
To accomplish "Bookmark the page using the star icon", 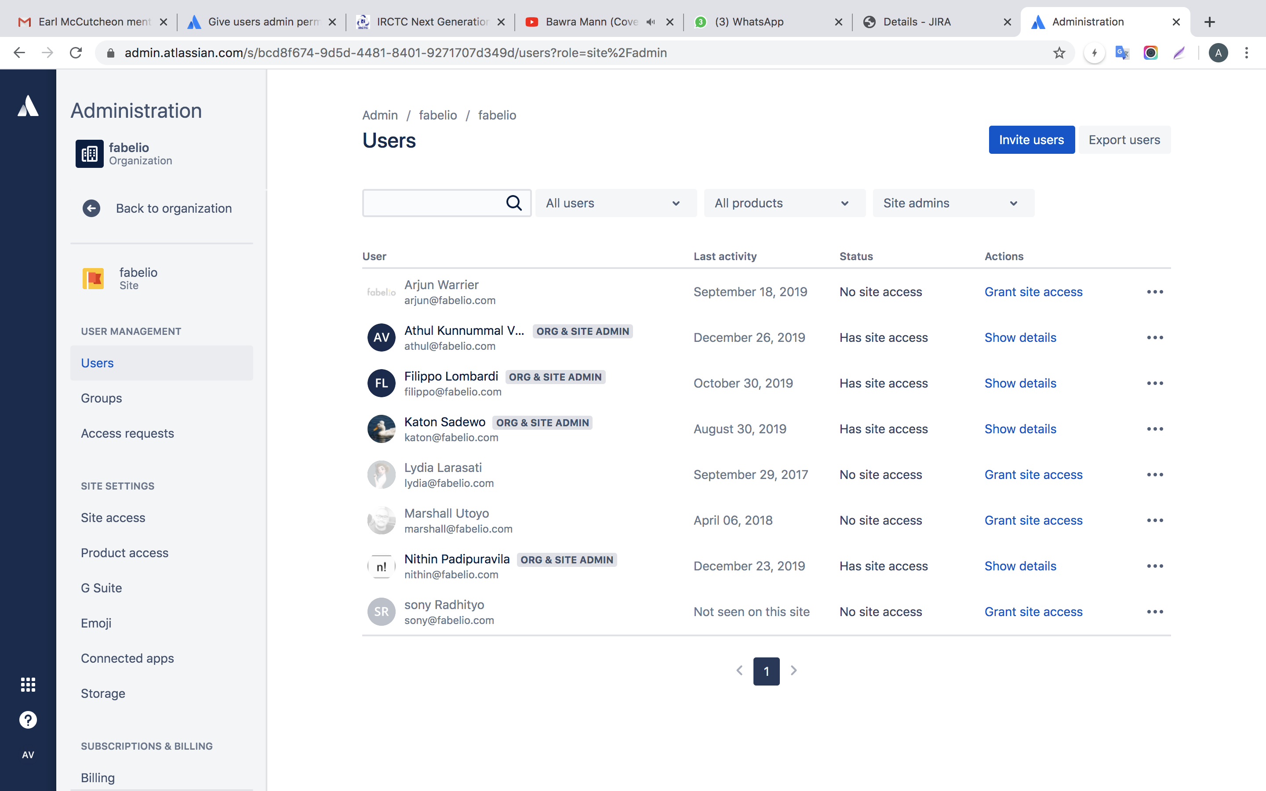I will coord(1059,52).
